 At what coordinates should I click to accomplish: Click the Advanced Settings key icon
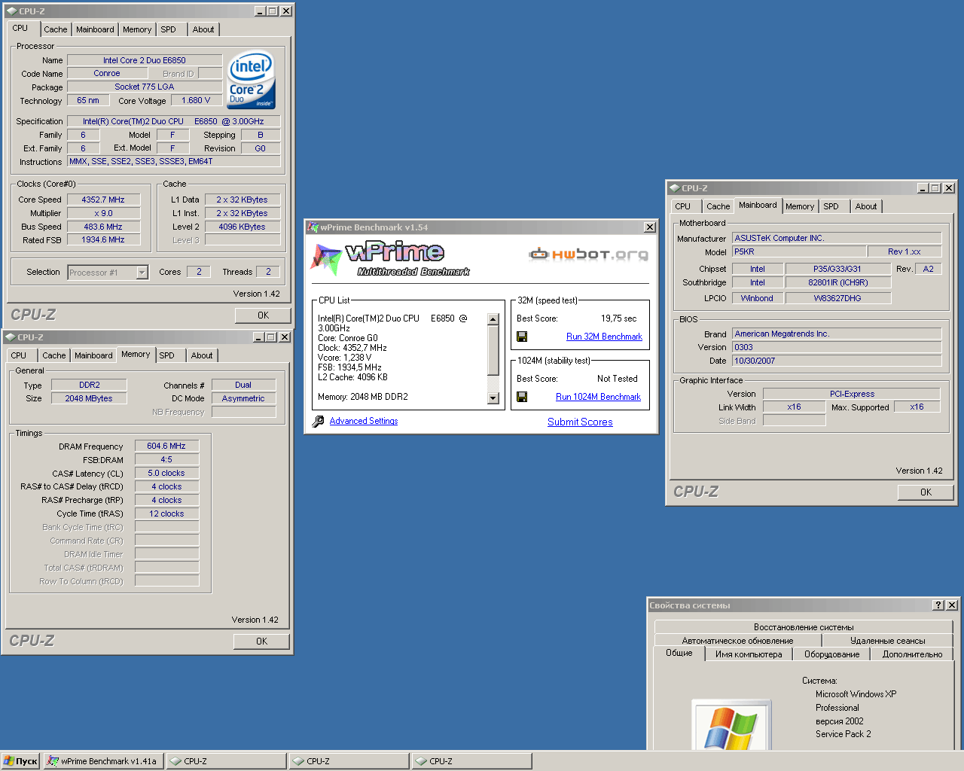tap(318, 422)
